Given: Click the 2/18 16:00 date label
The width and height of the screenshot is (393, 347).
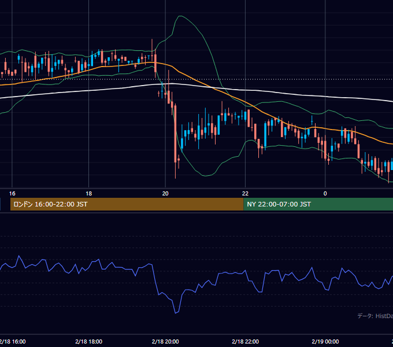Looking at the screenshot, I should coord(13,341).
